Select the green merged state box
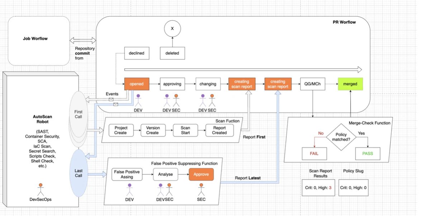 (350, 84)
